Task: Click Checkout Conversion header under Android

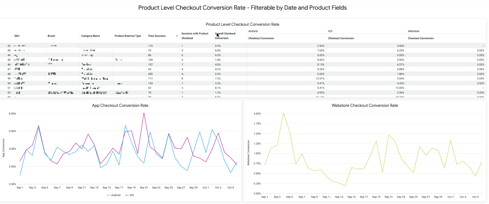Action: click(261, 38)
